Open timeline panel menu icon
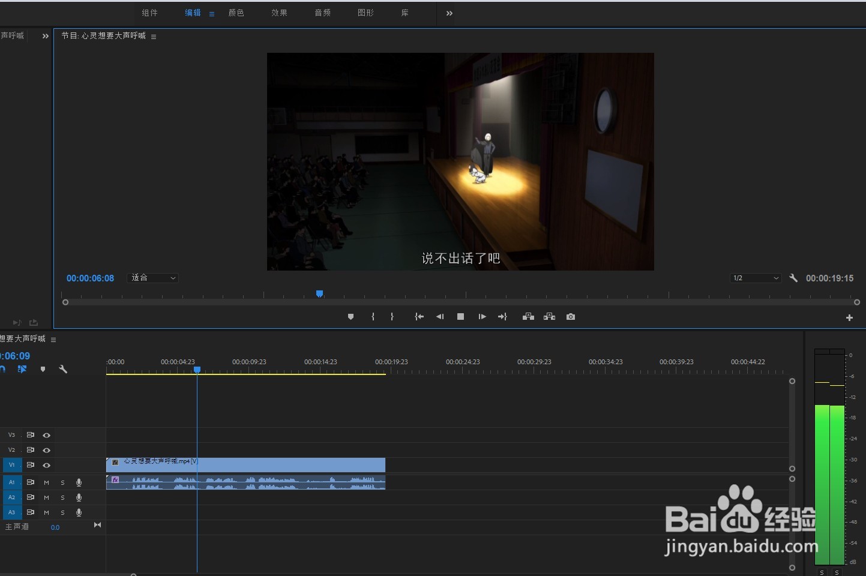This screenshot has height=576, width=866. 53,340
